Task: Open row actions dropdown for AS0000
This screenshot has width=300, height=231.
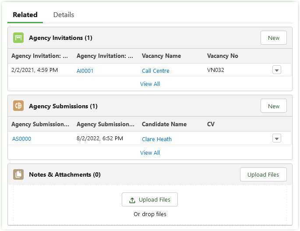Action: [x=276, y=139]
